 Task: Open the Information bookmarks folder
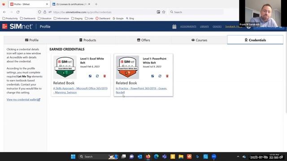(61, 18)
